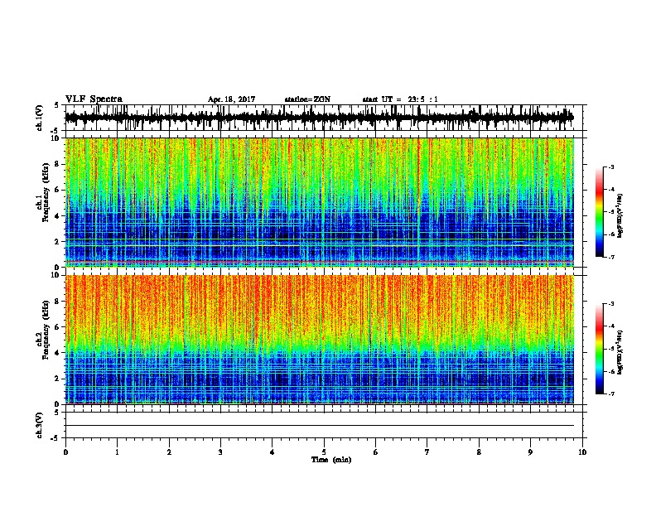Click the "ch.3(V)" axis label

click(x=40, y=425)
